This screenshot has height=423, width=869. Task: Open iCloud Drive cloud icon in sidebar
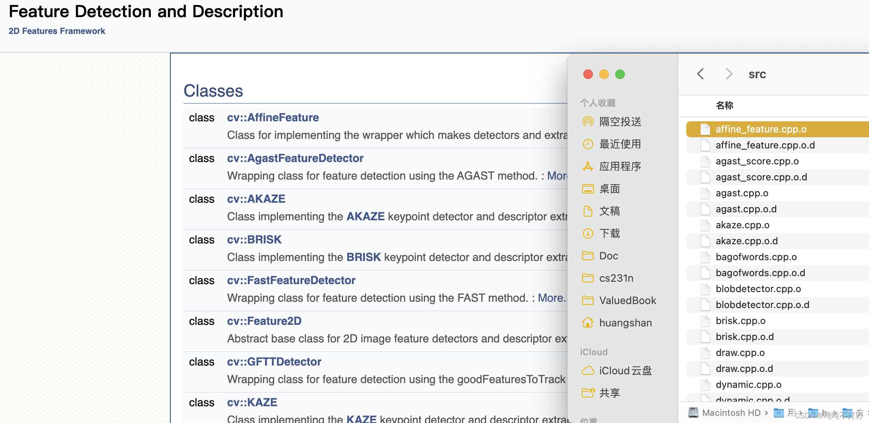(x=588, y=371)
